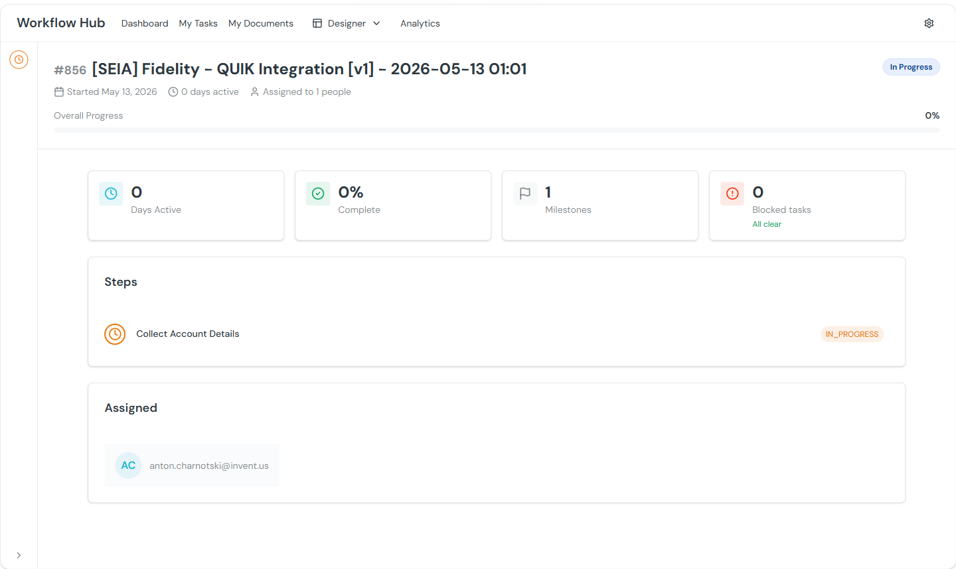Viewport: 956px width, 569px height.
Task: Click the green Complete checkmark icon
Action: pyautogui.click(x=318, y=194)
